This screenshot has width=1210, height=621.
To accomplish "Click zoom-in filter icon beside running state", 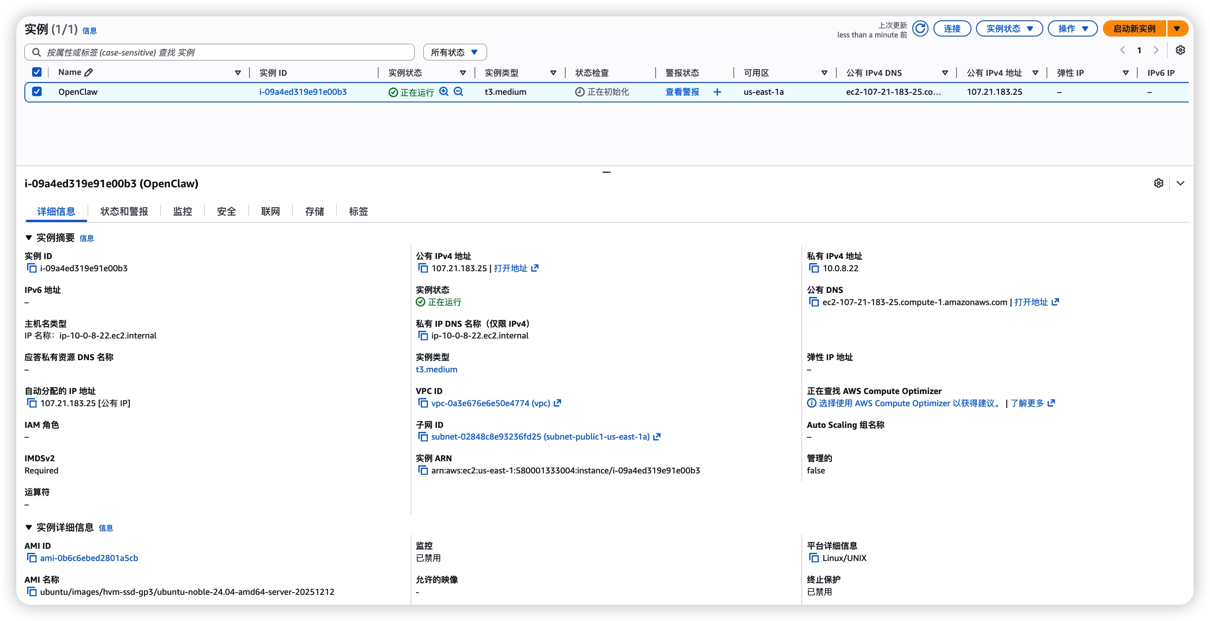I will [x=443, y=92].
